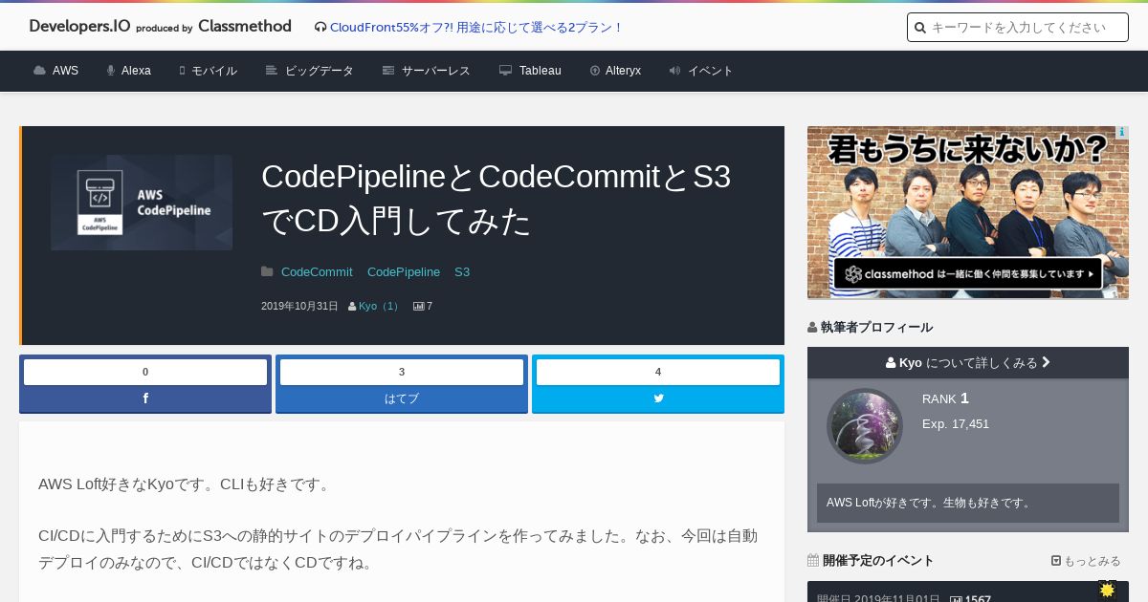Click the AWS CodePipeline article thumbnail

142,203
